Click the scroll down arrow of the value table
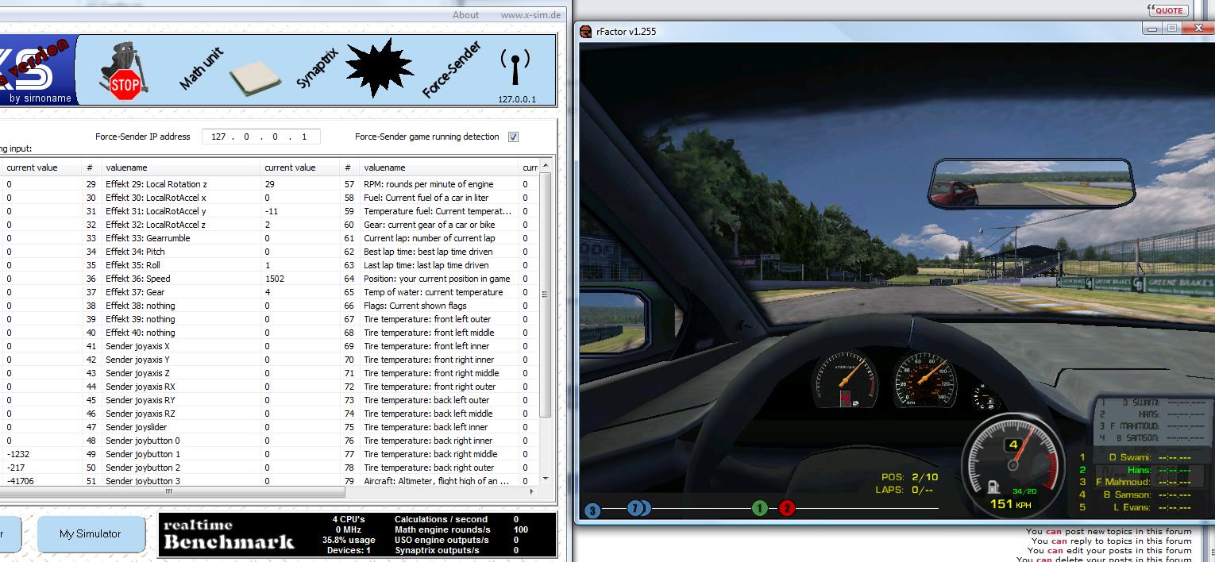Viewport: 1215px width, 562px height. tap(545, 479)
